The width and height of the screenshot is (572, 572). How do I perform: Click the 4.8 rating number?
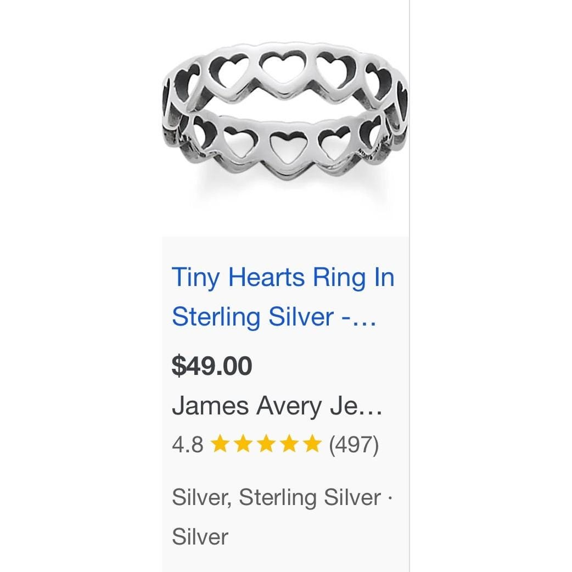(188, 445)
